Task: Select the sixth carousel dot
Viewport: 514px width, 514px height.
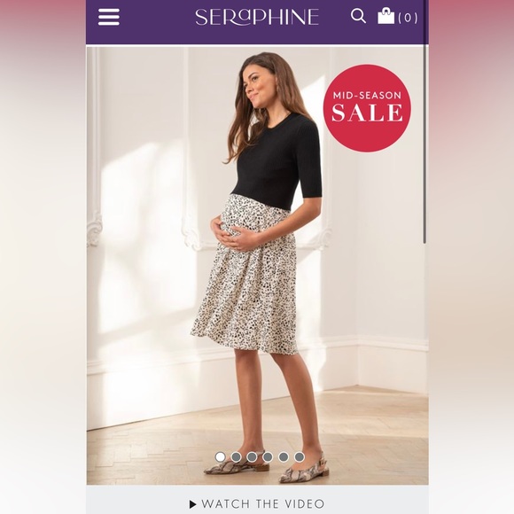Action: (x=299, y=456)
